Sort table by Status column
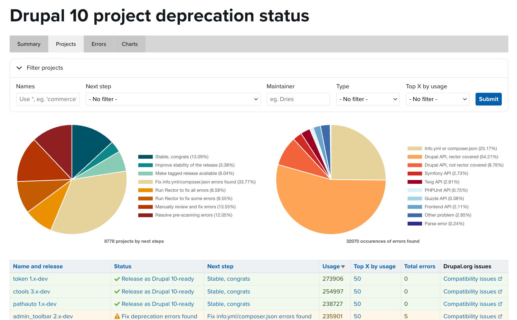The width and height of the screenshot is (517, 320). click(x=123, y=267)
